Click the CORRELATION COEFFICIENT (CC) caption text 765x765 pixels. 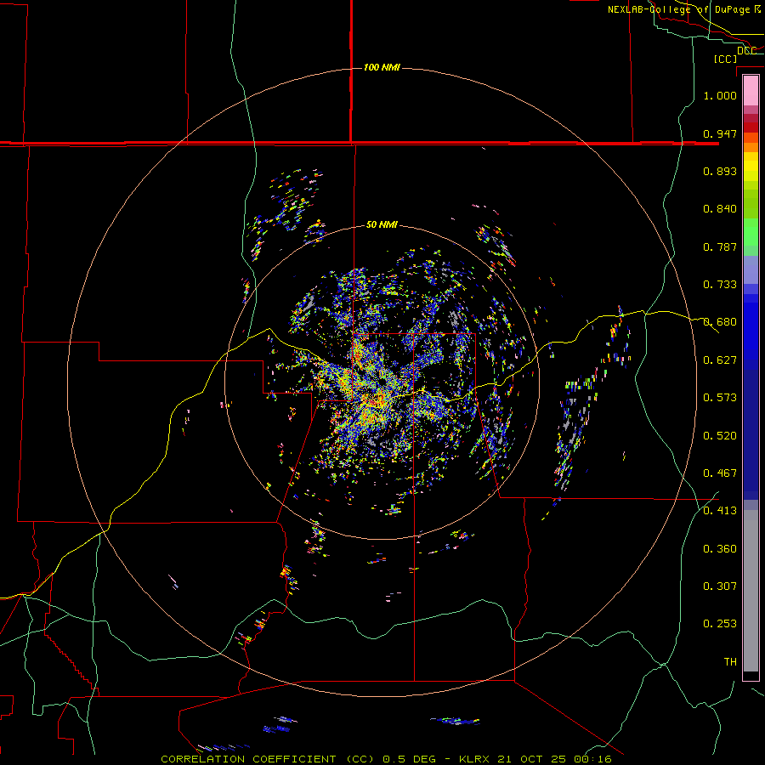[x=268, y=759]
